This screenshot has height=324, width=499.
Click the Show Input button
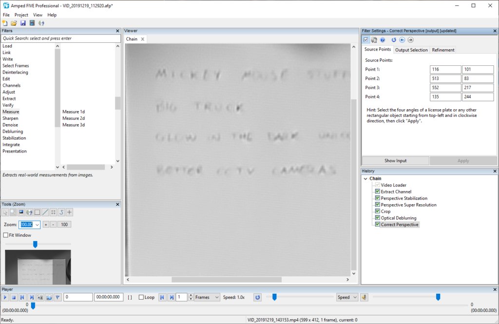pyautogui.click(x=396, y=161)
